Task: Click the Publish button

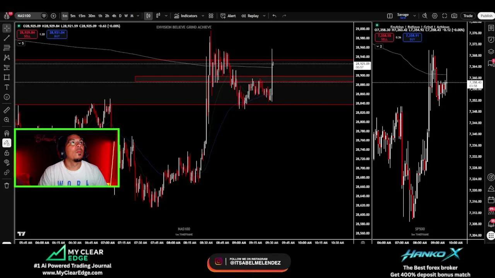Action: (x=486, y=16)
